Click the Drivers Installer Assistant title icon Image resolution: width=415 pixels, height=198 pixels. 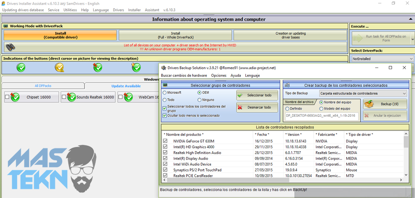[x=3, y=3]
